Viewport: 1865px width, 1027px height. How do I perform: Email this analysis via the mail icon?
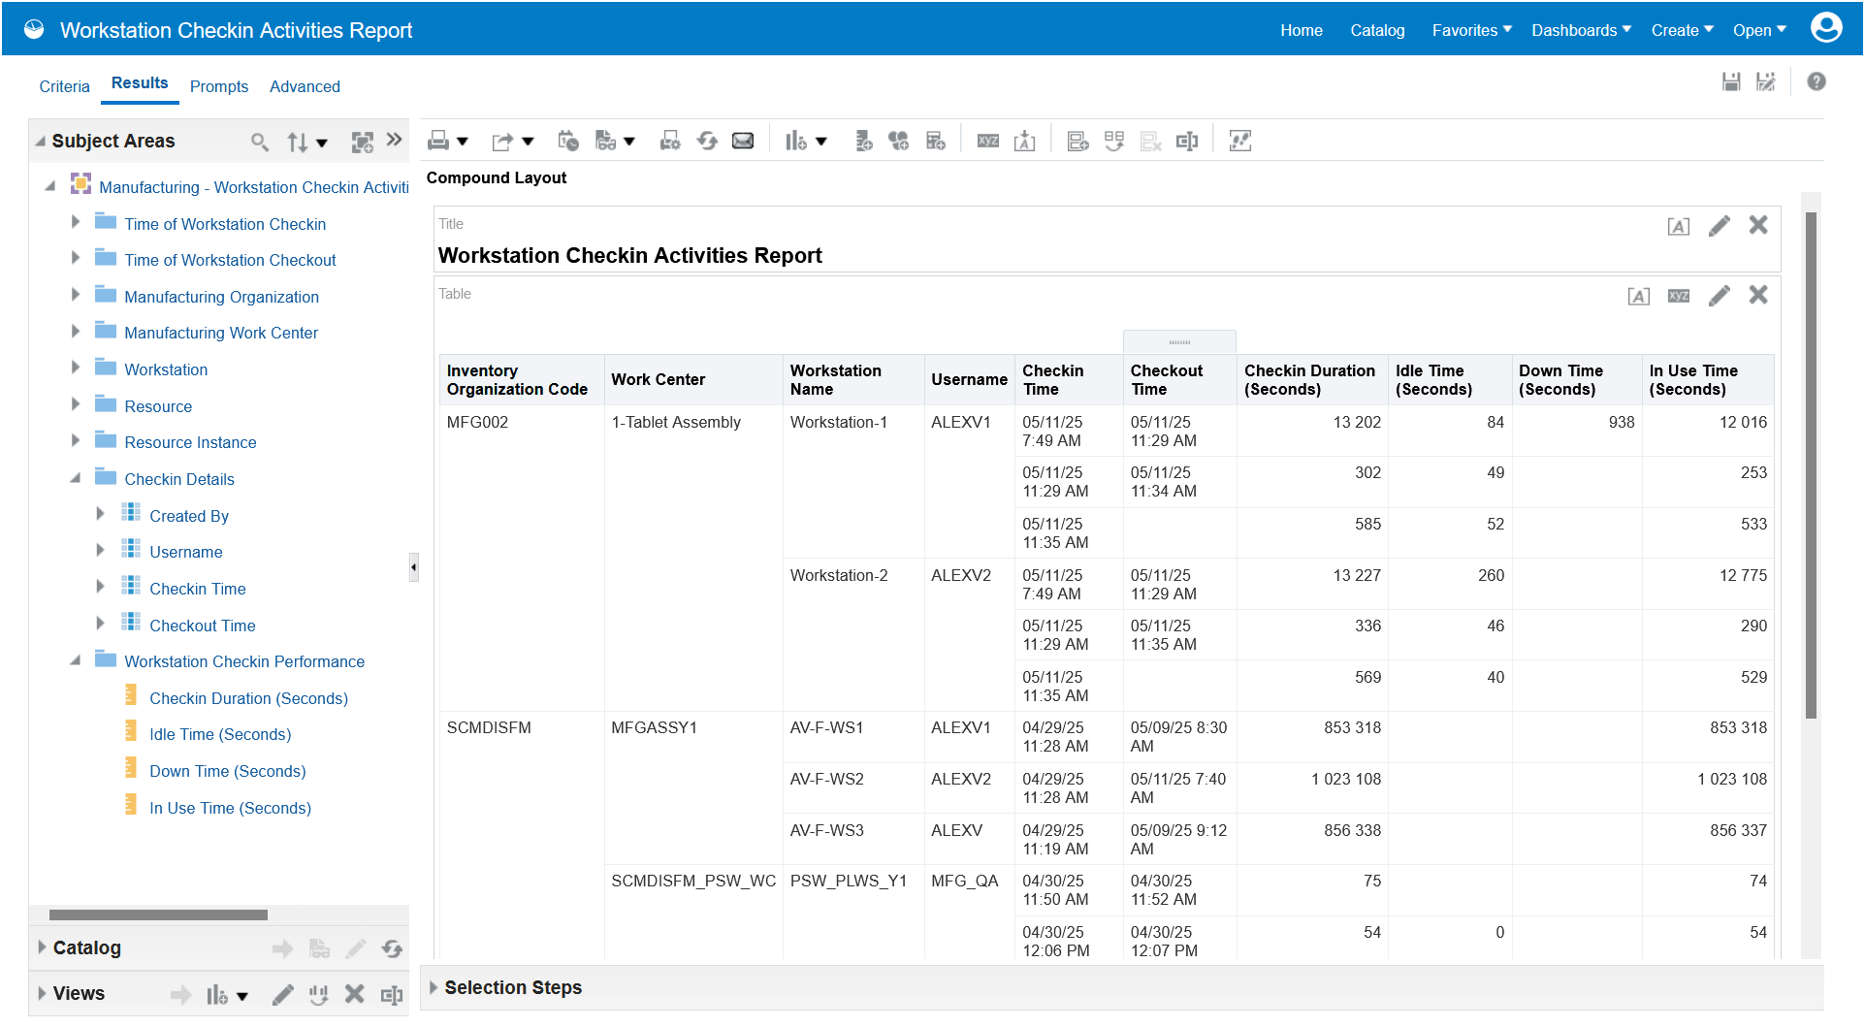click(743, 141)
